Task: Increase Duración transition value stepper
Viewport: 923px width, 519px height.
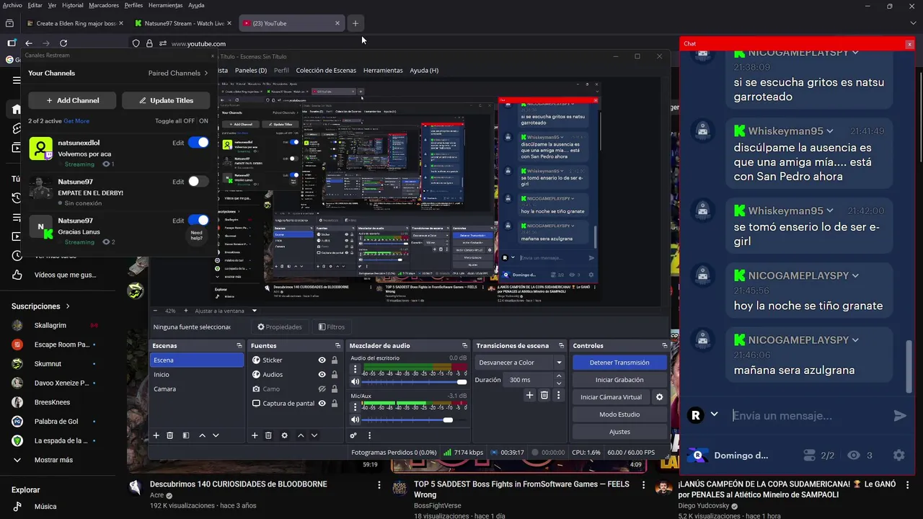Action: coord(559,376)
